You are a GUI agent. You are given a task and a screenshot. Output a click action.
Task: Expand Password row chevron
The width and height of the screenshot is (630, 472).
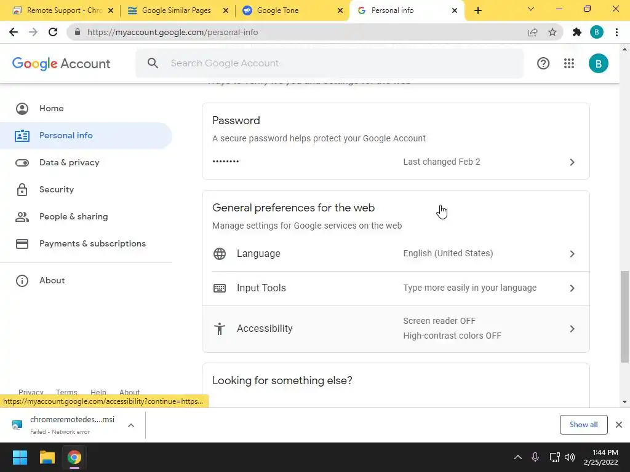pyautogui.click(x=572, y=162)
